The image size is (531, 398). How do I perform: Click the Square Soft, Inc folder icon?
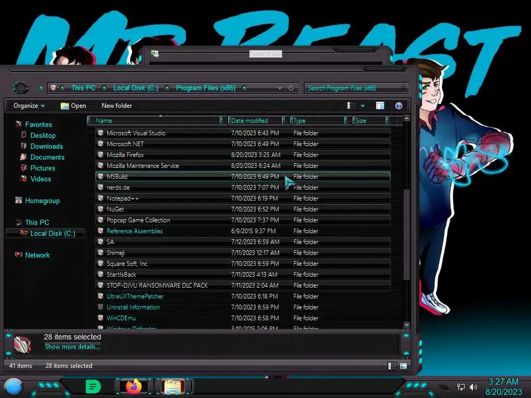click(x=101, y=263)
